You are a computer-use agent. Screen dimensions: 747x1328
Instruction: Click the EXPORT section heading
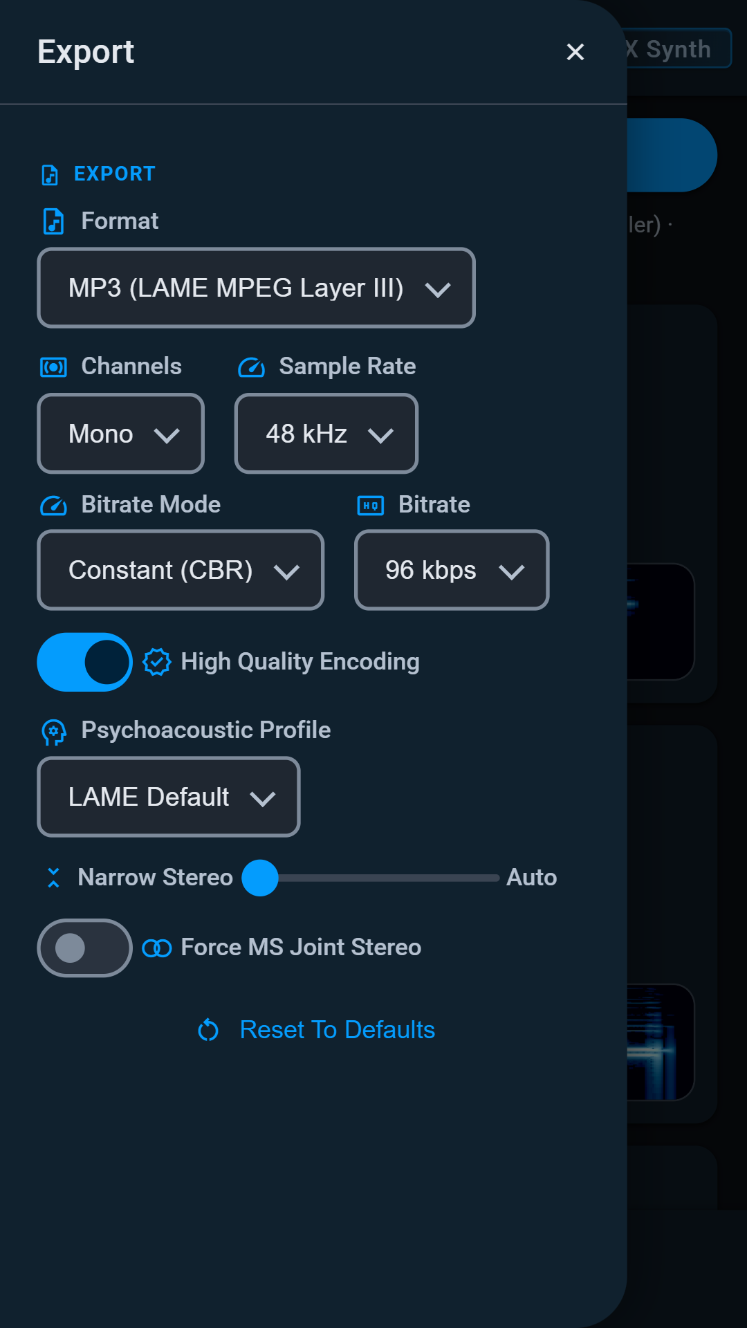click(115, 174)
